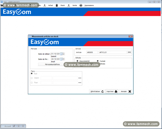Browse articles with the ellipsis button
Screen dimensions: 162x129
point(129,52)
